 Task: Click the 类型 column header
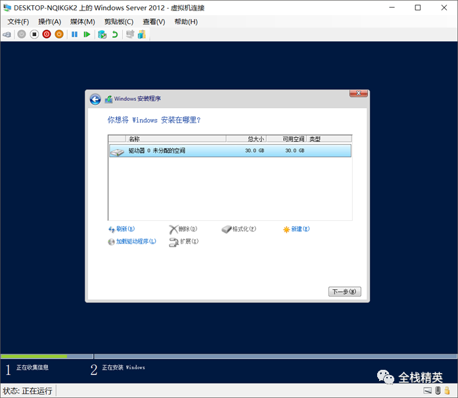click(329, 139)
